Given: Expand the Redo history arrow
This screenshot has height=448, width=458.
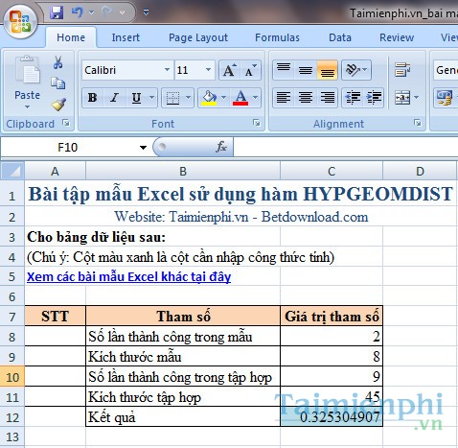Looking at the screenshot, I should pos(123,12).
